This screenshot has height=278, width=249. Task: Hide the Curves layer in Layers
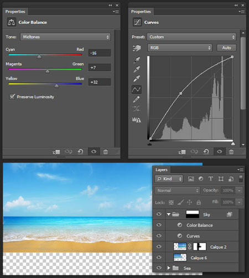click(x=159, y=236)
